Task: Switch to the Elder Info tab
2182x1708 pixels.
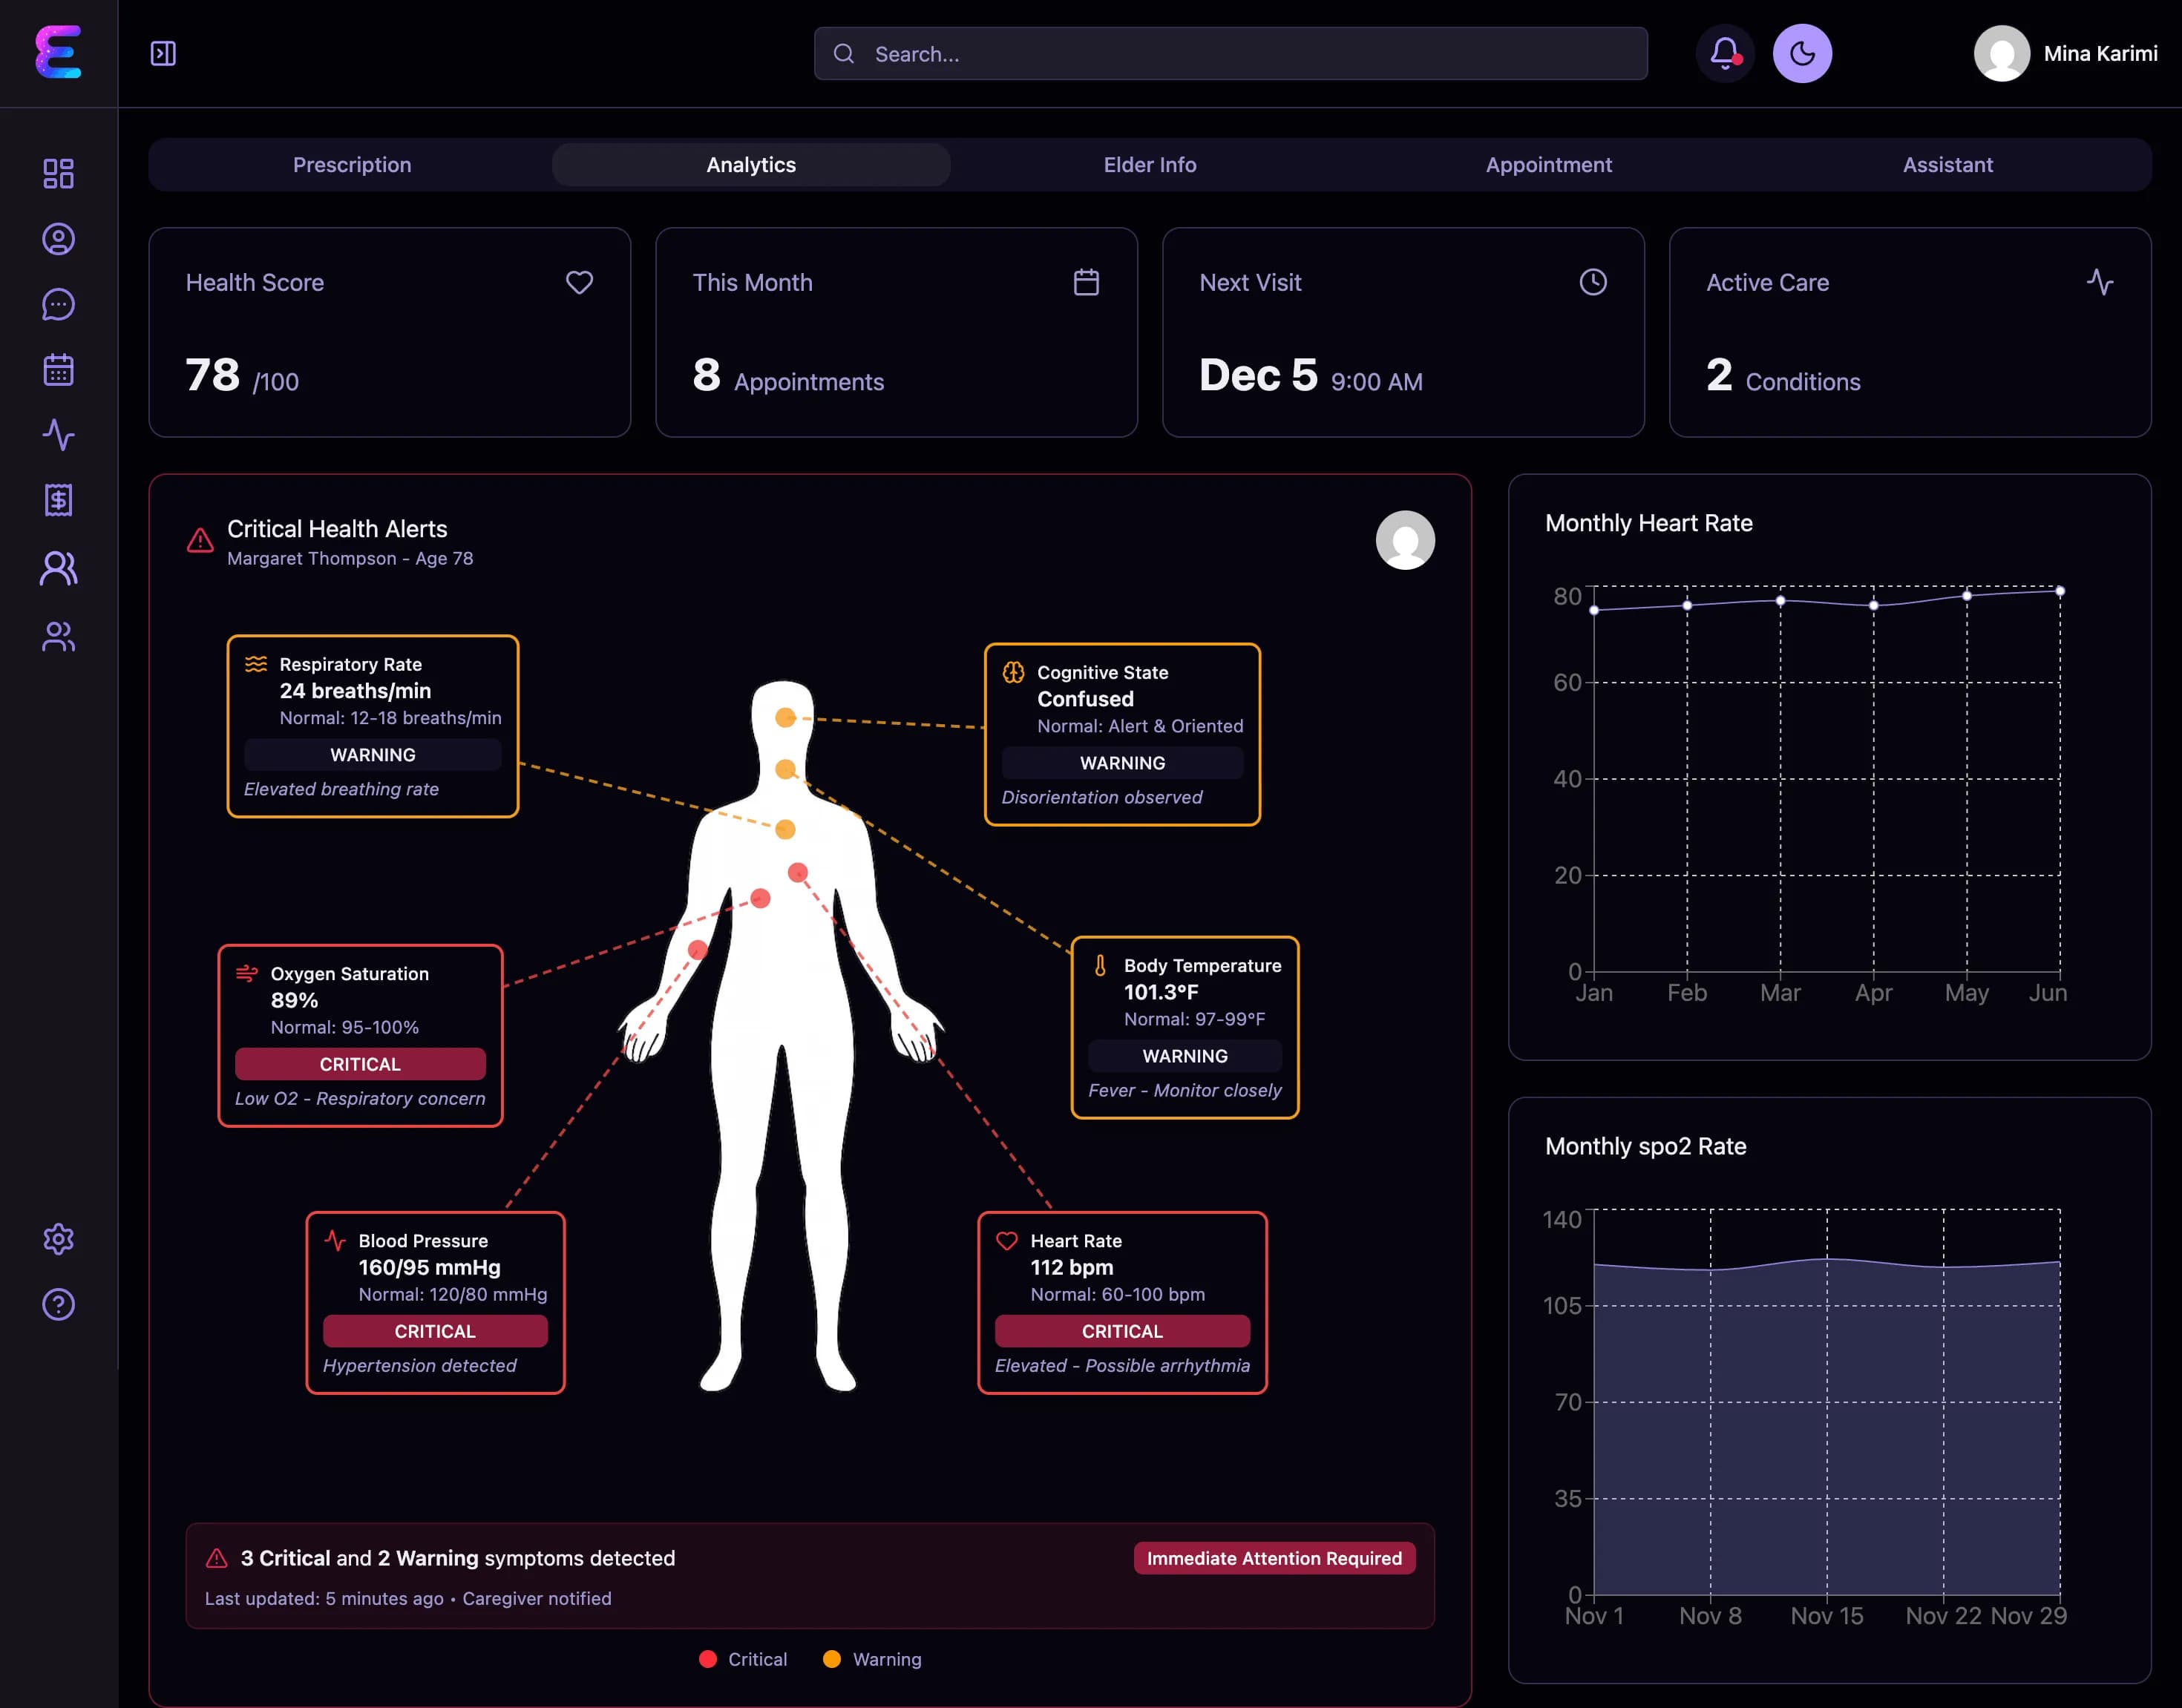Action: pyautogui.click(x=1150, y=164)
